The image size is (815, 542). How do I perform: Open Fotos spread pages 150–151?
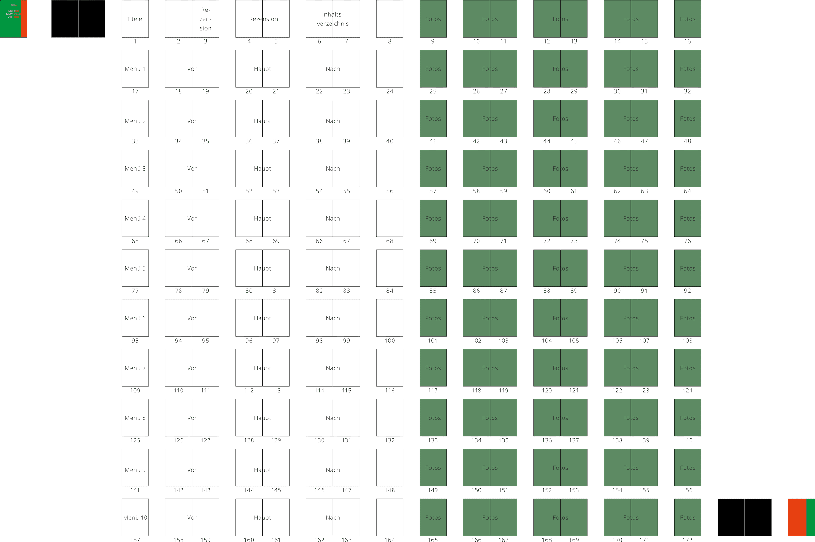[490, 468]
